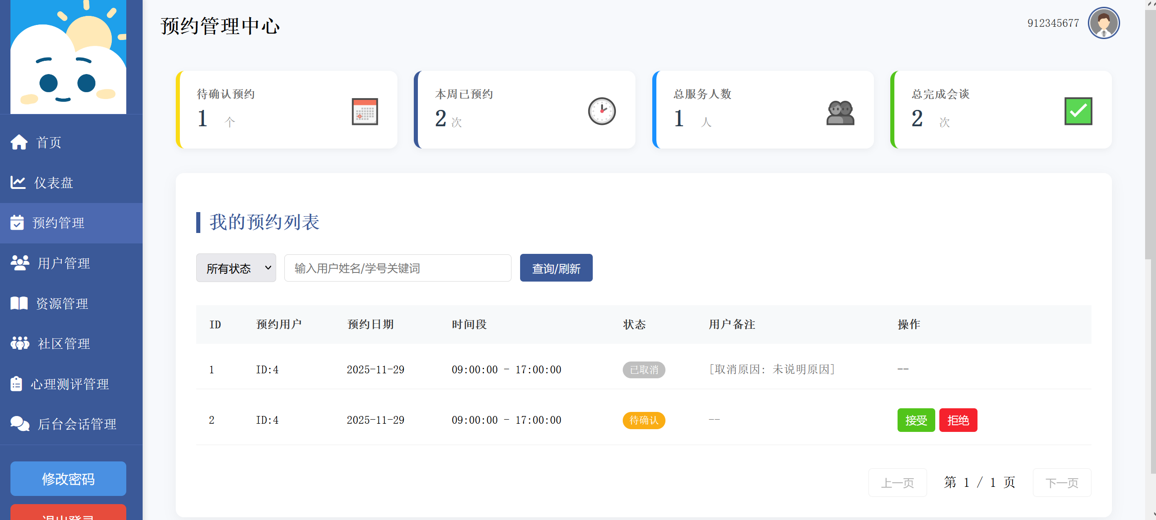Click the people group icon beside 社区管理
This screenshot has height=520, width=1156.
point(20,343)
